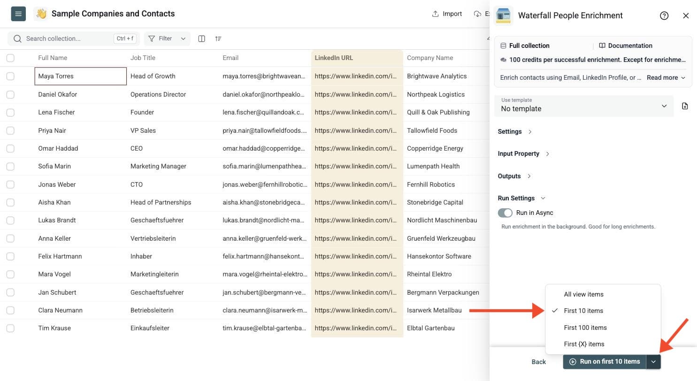The height and width of the screenshot is (381, 697).
Task: Tick the select-all header checkbox
Action: click(x=10, y=58)
